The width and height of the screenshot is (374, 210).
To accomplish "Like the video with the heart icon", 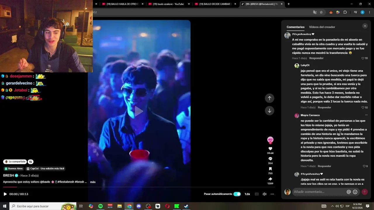I will tap(270, 149).
